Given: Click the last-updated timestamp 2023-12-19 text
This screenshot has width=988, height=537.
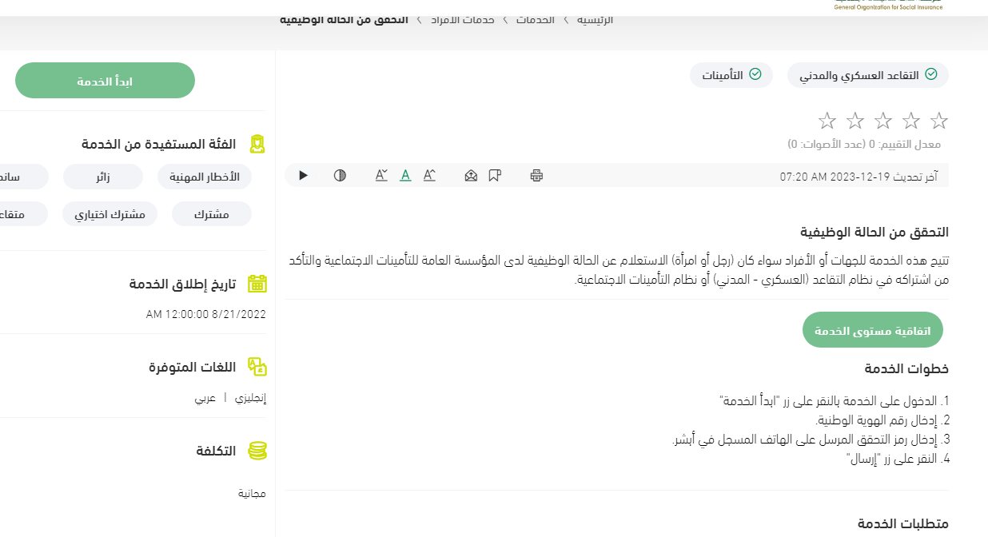Looking at the screenshot, I should point(859,177).
